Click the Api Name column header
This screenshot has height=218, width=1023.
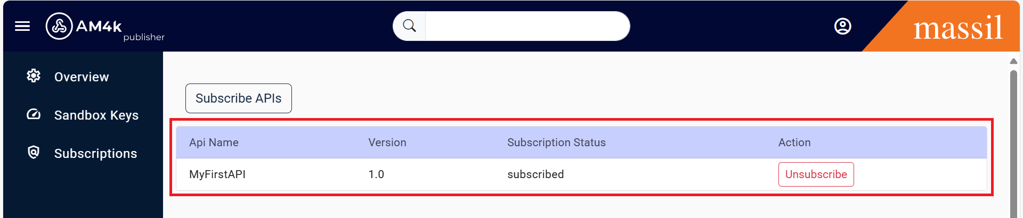(214, 142)
